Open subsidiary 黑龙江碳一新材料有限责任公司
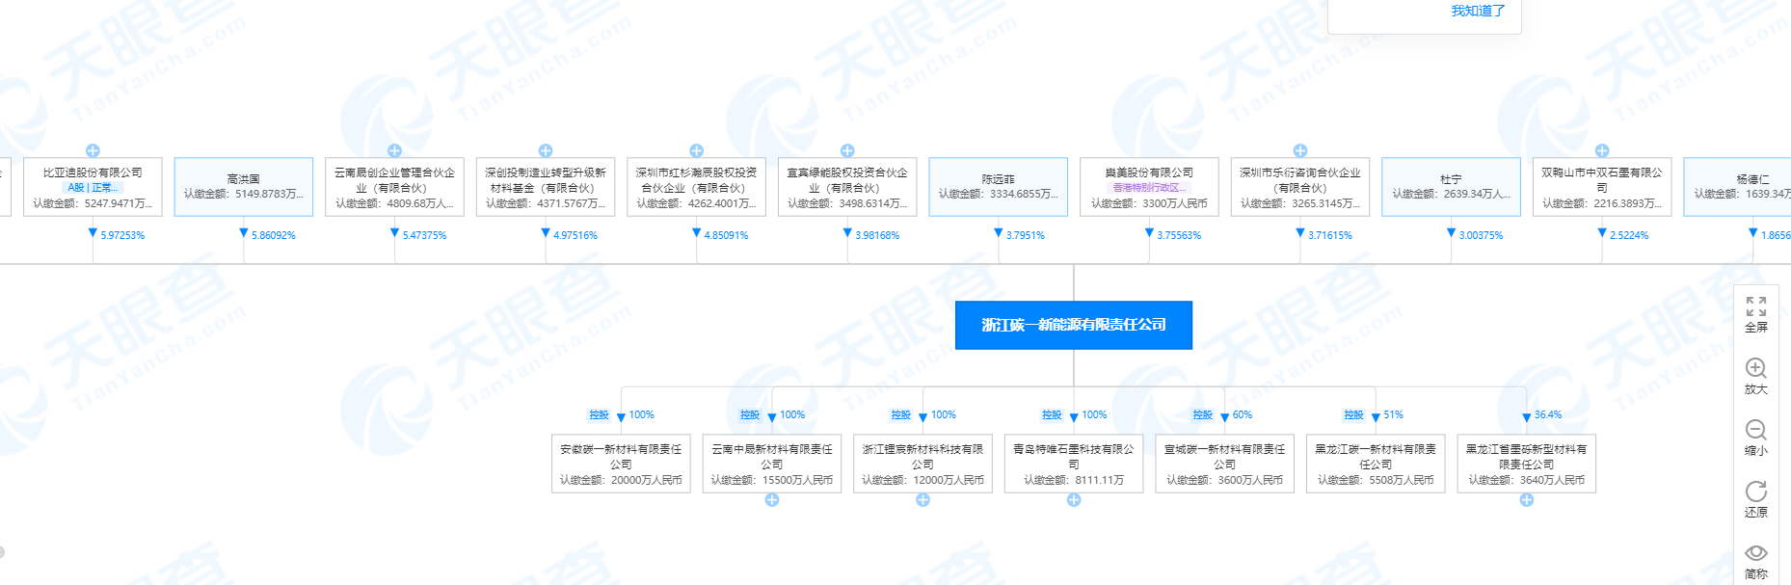1791x585 pixels. (x=1376, y=464)
